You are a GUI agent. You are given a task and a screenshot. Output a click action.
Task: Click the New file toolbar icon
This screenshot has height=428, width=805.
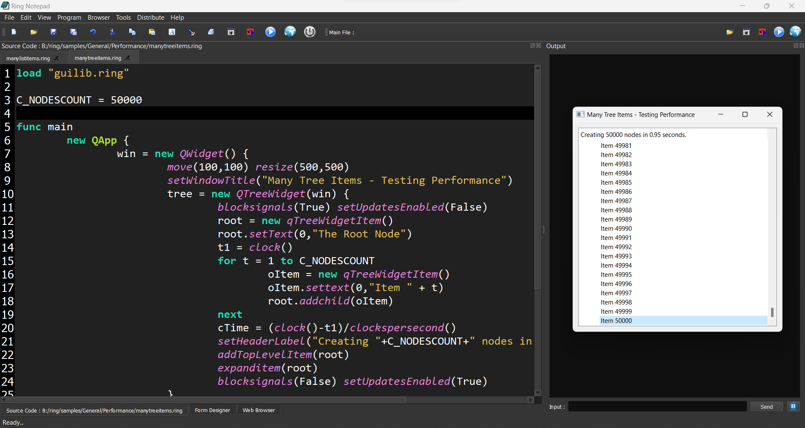tap(14, 32)
